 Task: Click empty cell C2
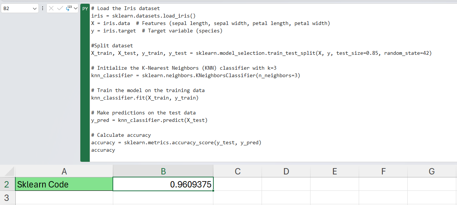[238, 184]
